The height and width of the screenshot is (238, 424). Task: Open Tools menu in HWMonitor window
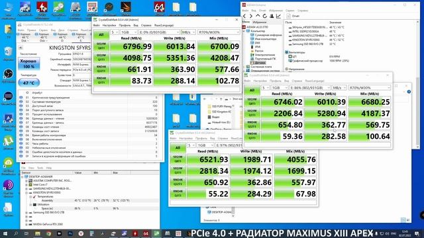(40, 168)
